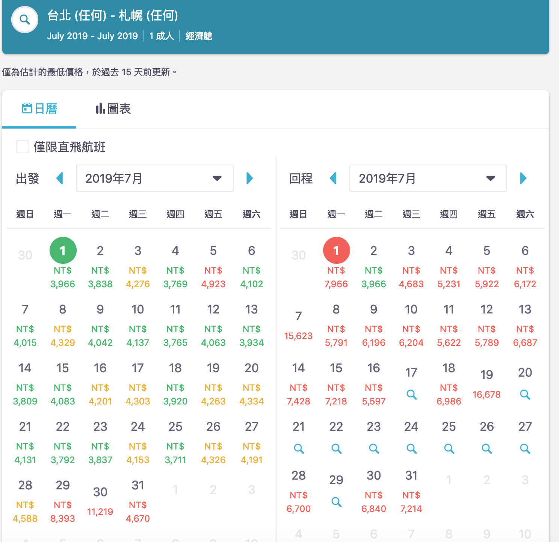Viewport: 559px width, 542px height.
Task: Search return prices for July 26
Action: (487, 449)
